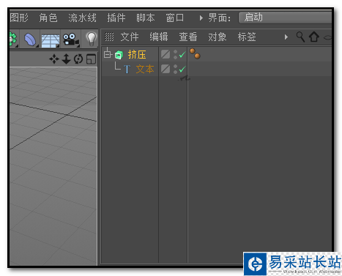
Task: Click the blue T text spline icon
Action: click(127, 70)
